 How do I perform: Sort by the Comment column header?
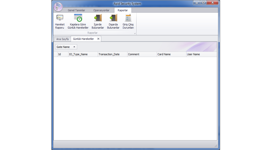tap(142, 54)
